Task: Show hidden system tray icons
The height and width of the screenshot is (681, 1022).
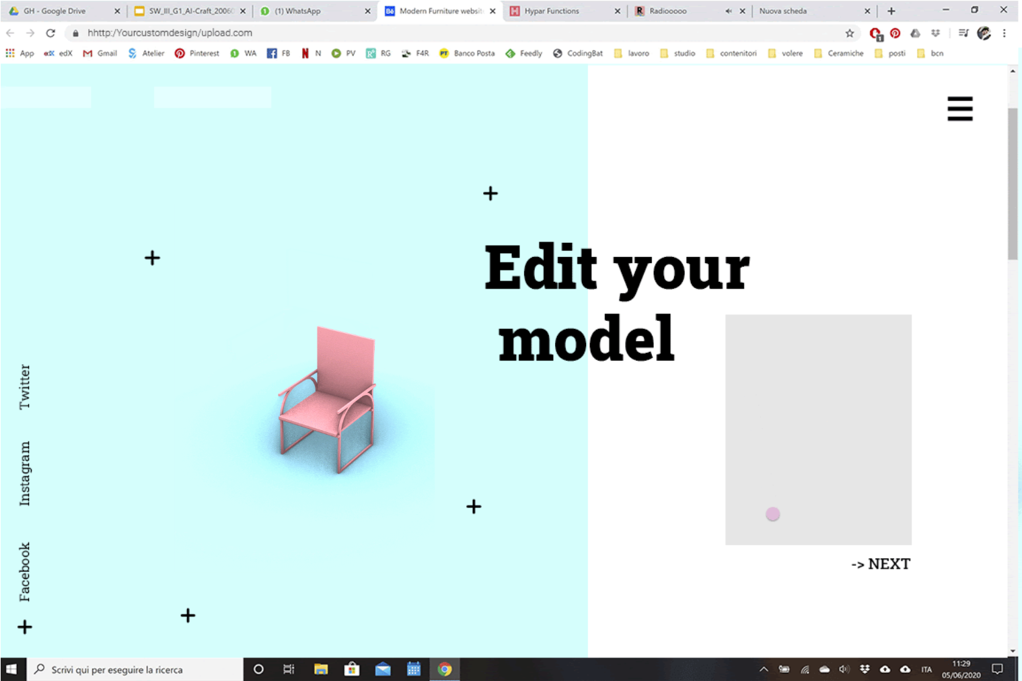Action: click(x=763, y=669)
